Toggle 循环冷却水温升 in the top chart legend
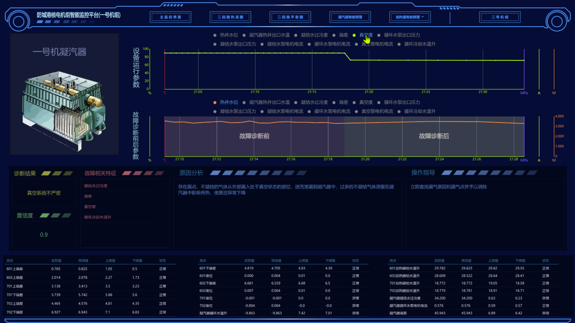This screenshot has height=323, width=575. [x=419, y=44]
